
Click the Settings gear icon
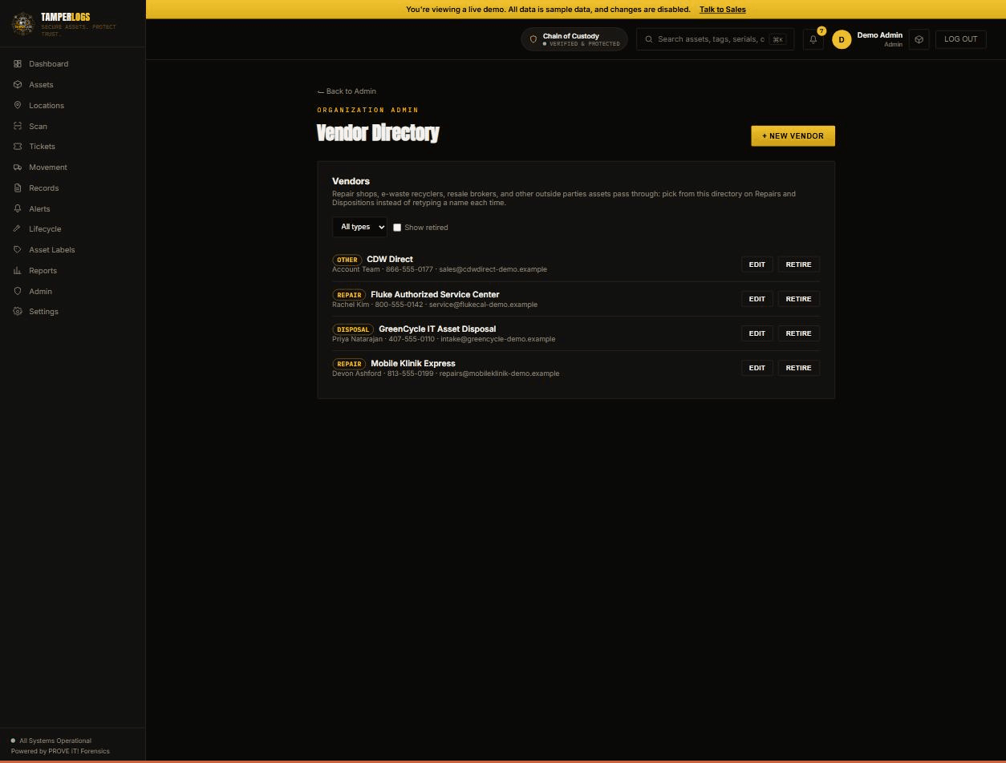pos(18,312)
